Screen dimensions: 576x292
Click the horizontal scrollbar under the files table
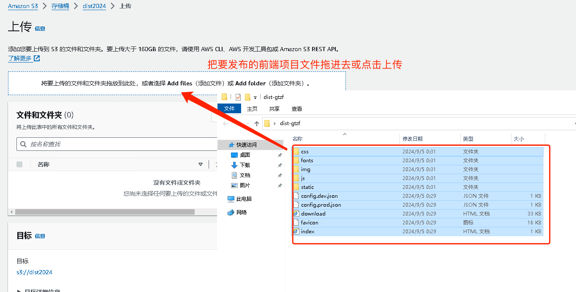[x=105, y=212]
